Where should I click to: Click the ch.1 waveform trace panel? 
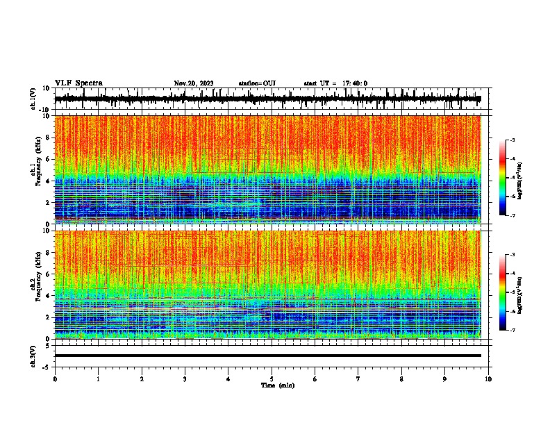272,99
